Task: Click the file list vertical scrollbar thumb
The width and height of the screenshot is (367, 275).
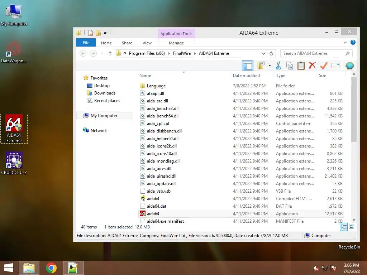Action: pos(354,110)
